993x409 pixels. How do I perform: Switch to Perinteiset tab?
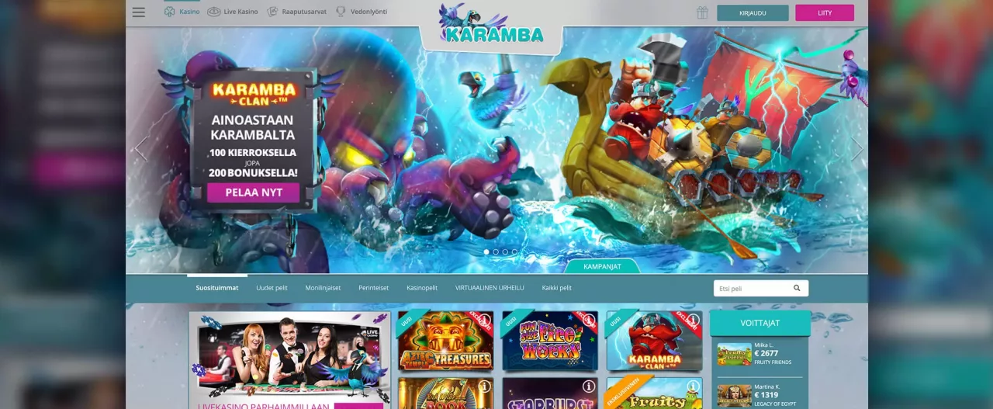point(374,288)
